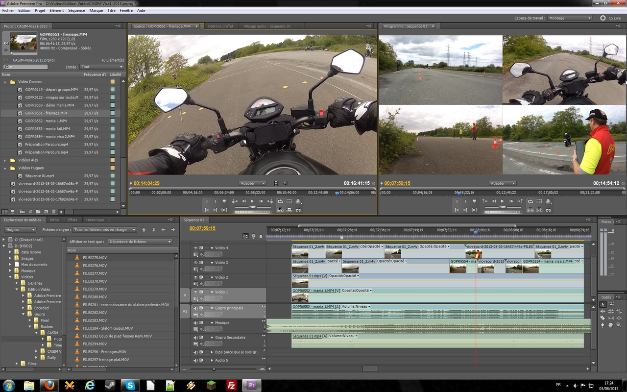Expand the Vidéos Alex bin
Screen dimensions: 627x392
point(5,160)
